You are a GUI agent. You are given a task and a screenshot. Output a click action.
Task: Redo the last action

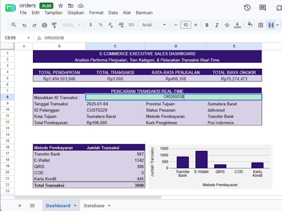click(x=34, y=25)
